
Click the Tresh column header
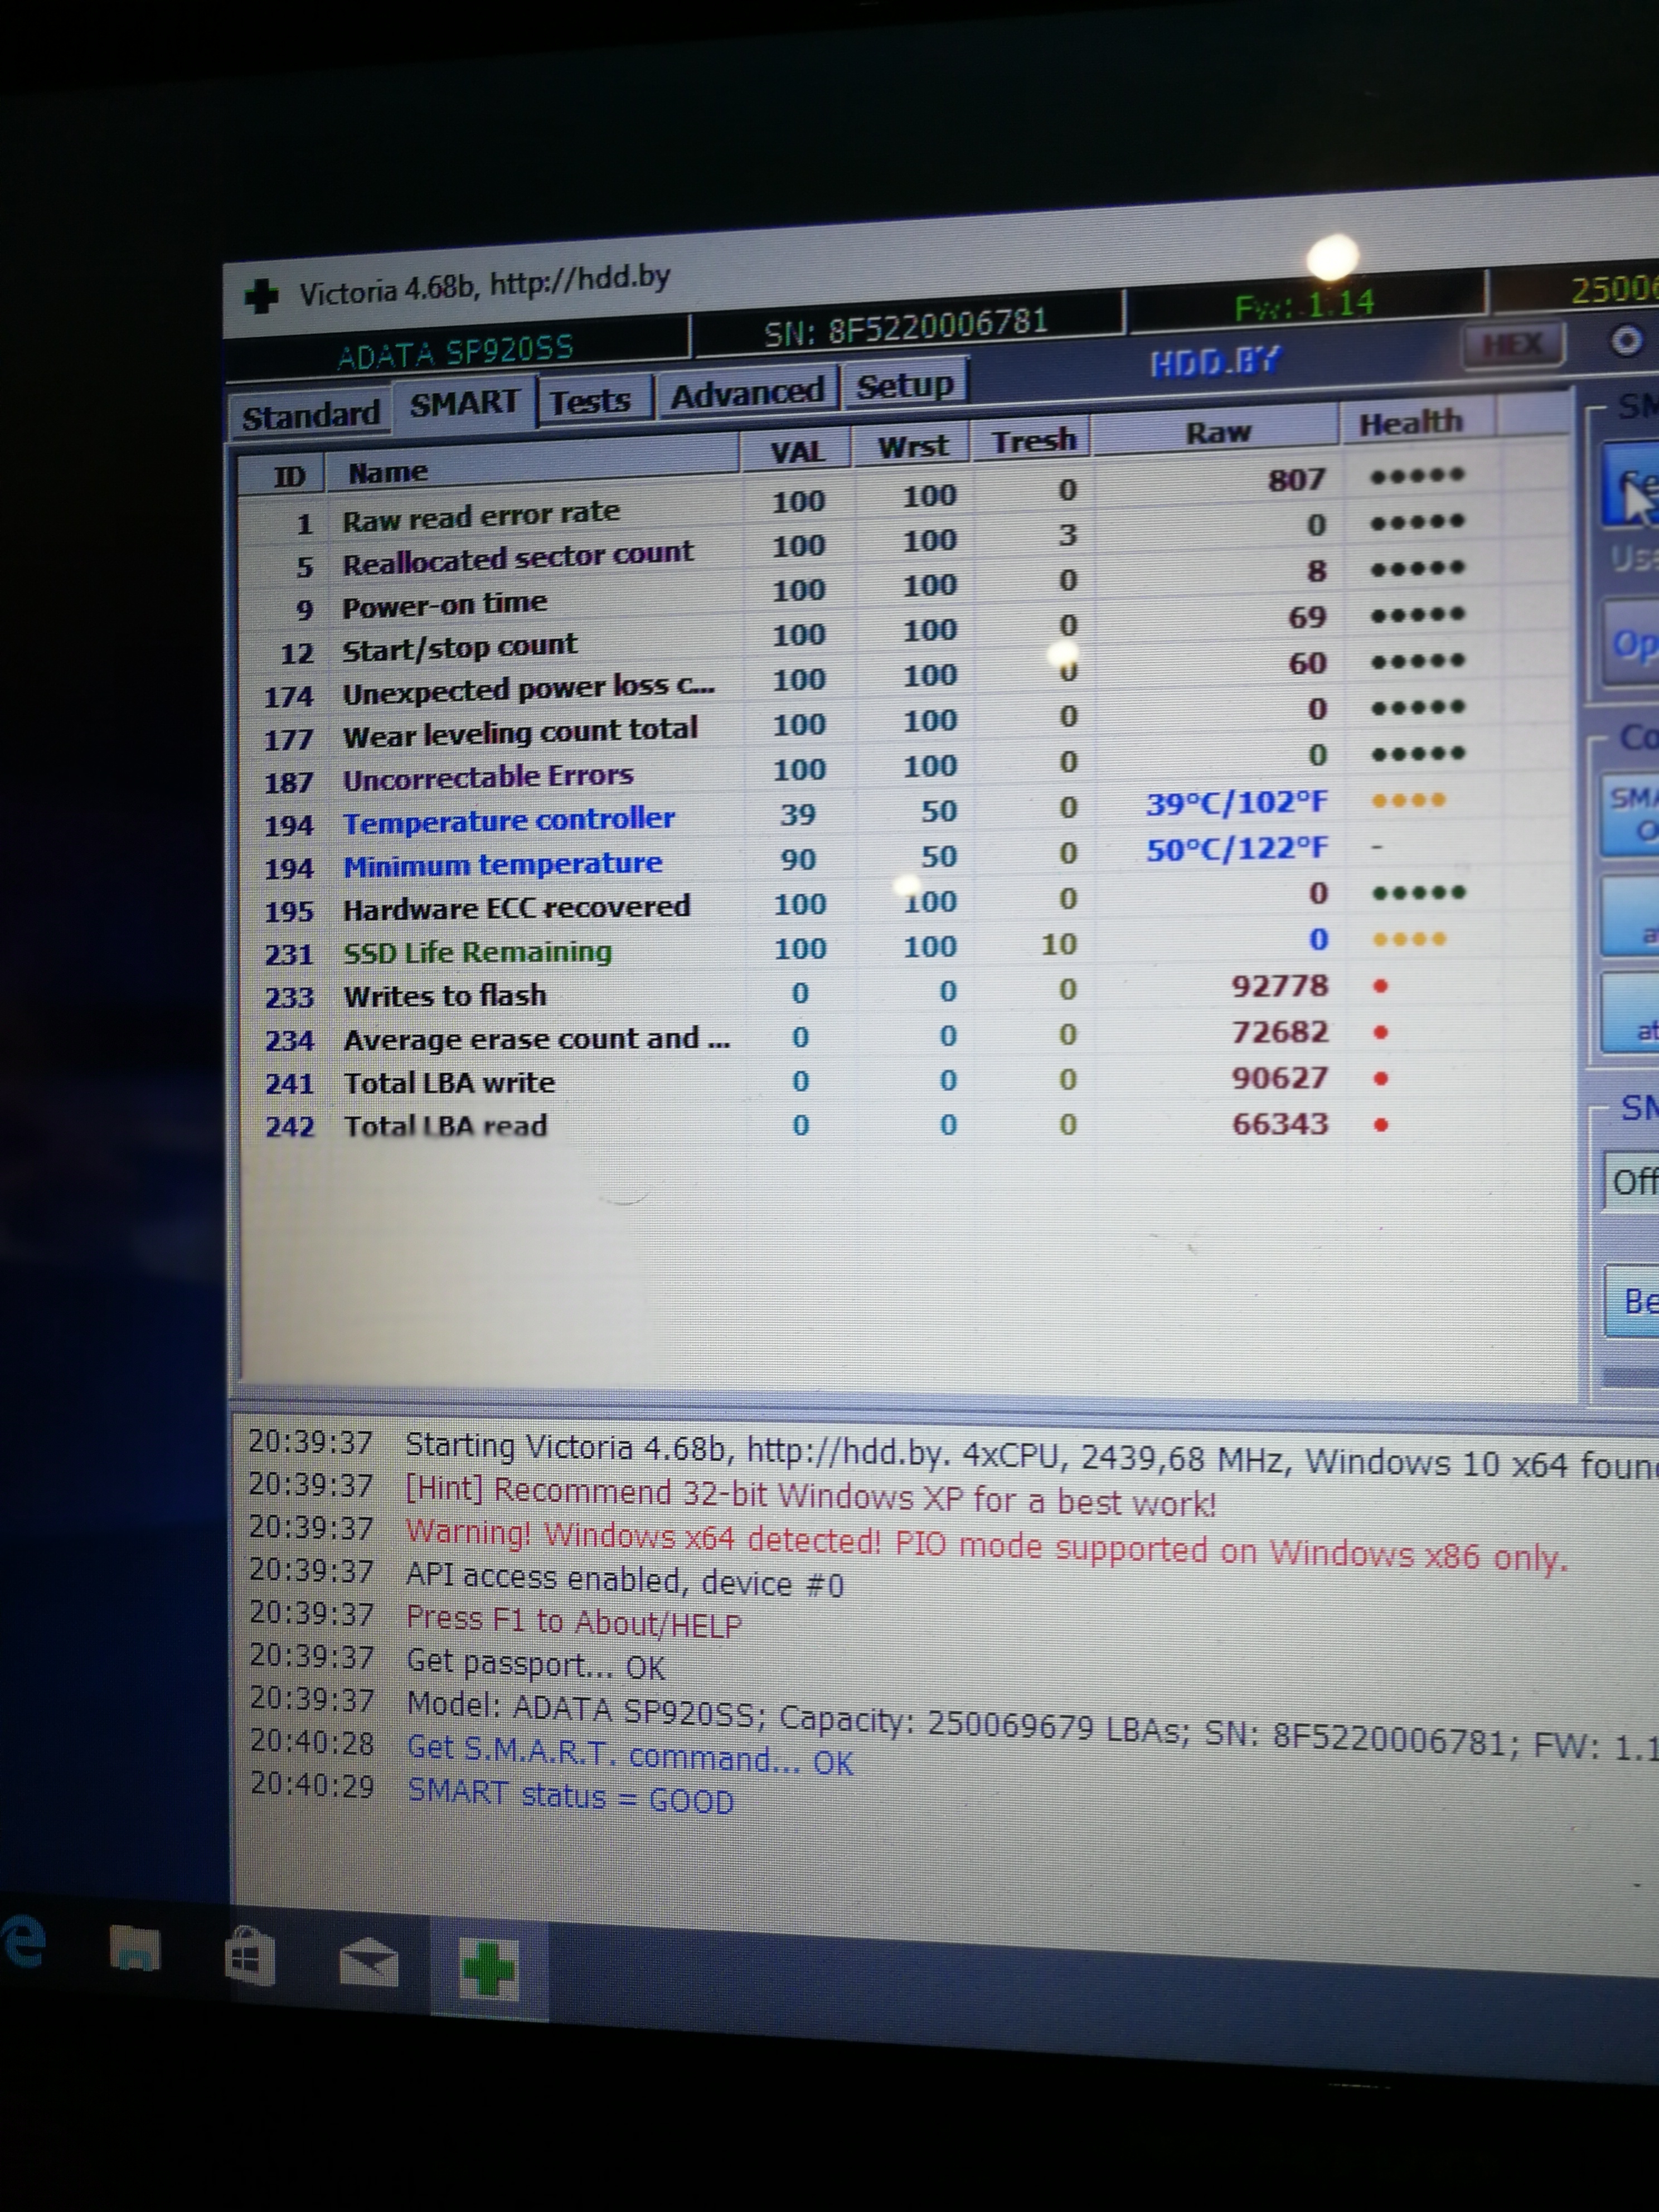[x=1034, y=440]
